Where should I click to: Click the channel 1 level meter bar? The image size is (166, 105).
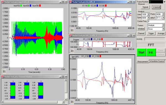pos(13,91)
